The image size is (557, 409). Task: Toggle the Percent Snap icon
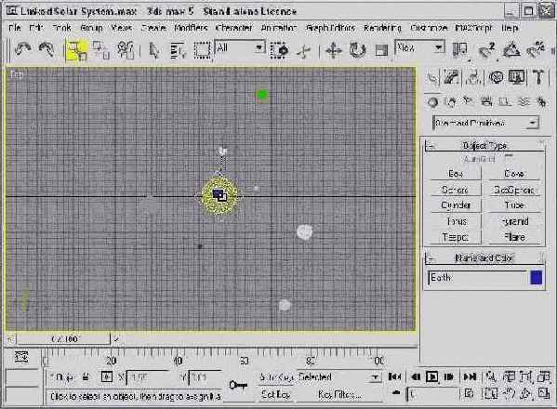coord(536,50)
